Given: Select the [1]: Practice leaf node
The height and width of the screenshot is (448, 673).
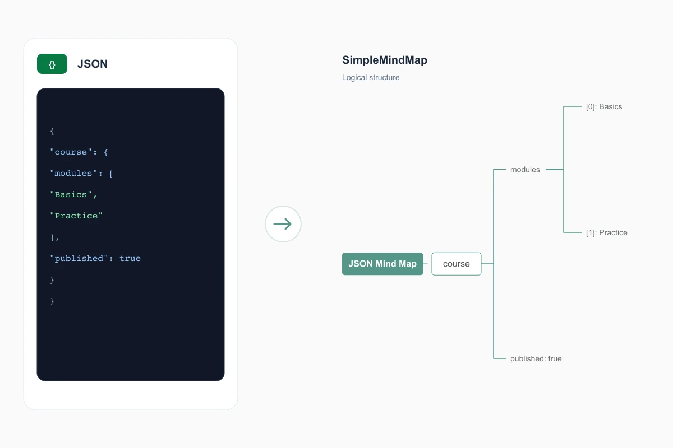Looking at the screenshot, I should coord(606,232).
